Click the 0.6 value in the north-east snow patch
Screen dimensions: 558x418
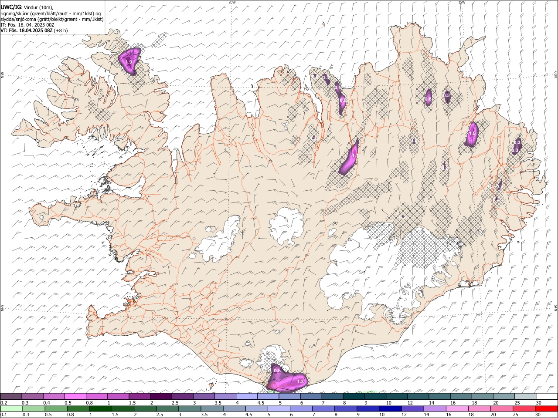click(x=428, y=99)
